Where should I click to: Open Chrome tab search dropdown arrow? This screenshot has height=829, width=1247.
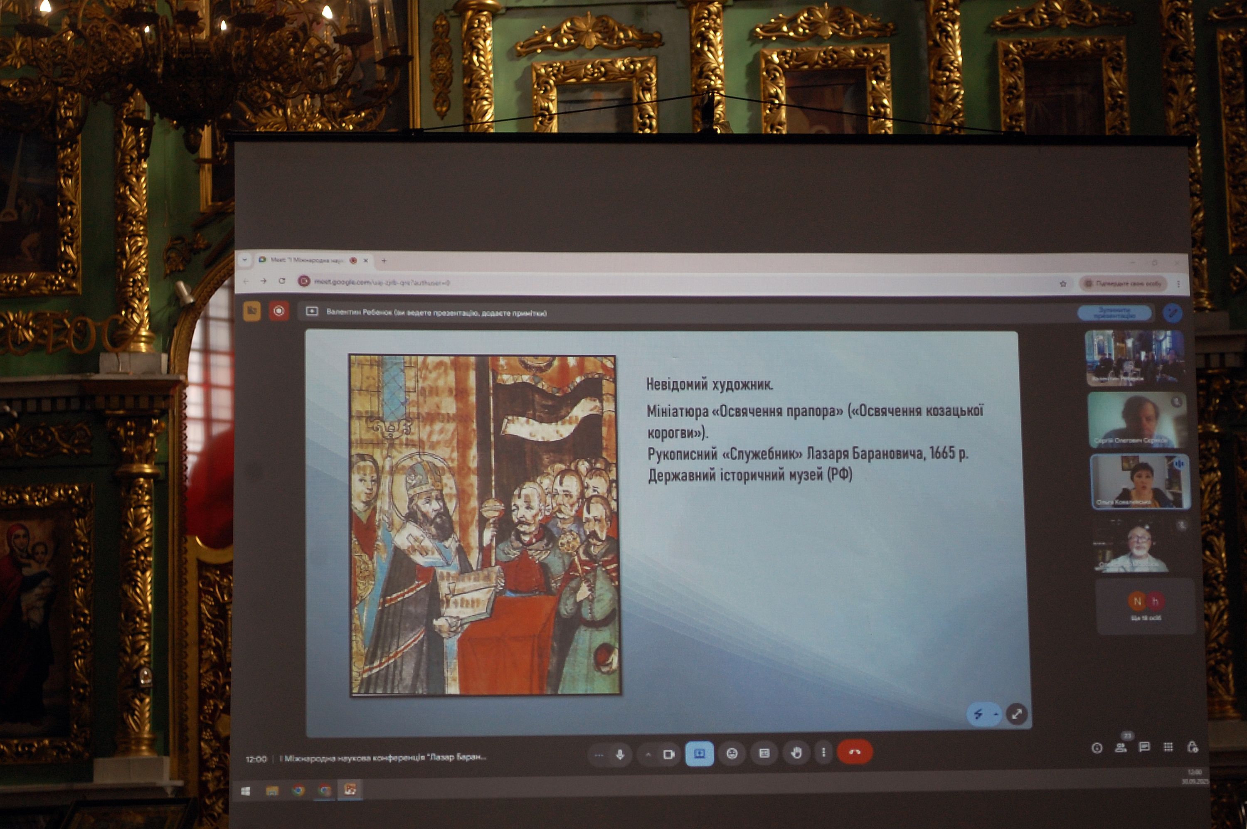(244, 260)
